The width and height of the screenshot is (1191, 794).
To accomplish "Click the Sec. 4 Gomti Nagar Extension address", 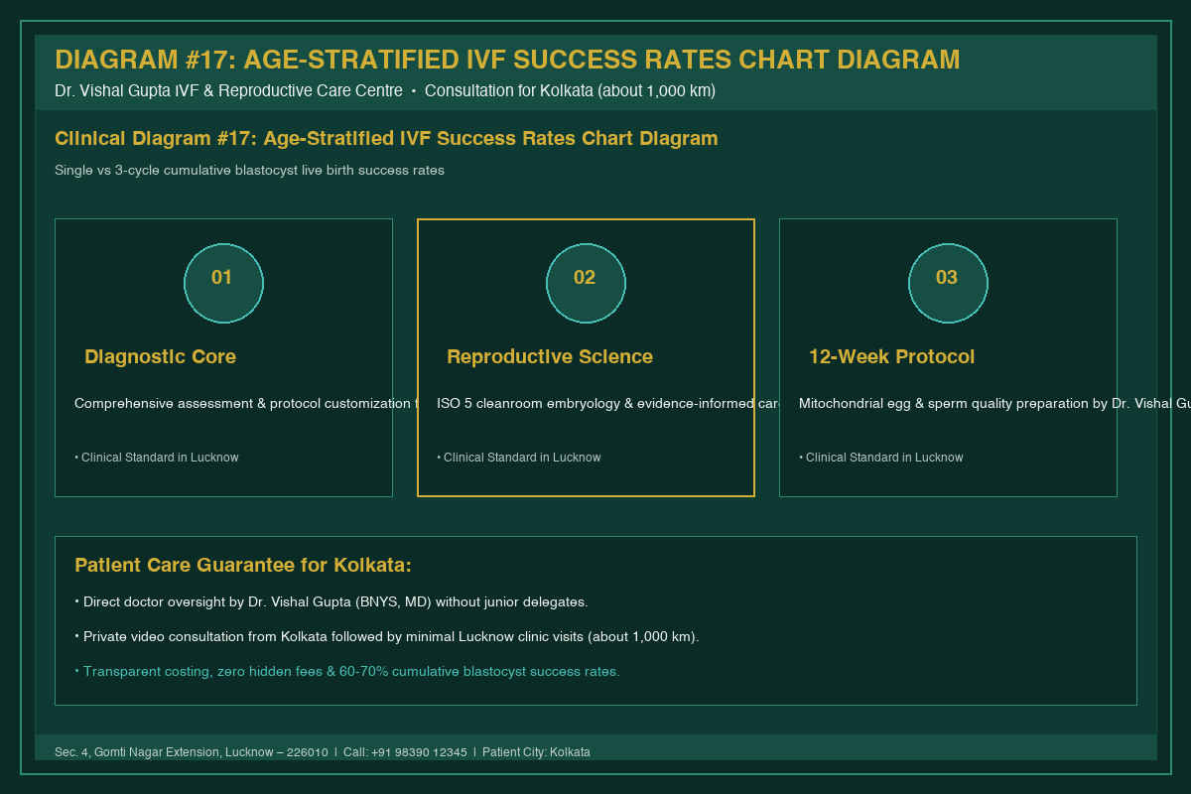I will tap(192, 752).
